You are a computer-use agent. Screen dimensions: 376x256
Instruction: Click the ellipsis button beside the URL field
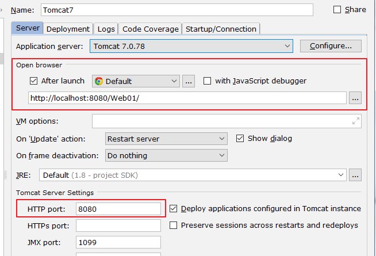(x=356, y=98)
